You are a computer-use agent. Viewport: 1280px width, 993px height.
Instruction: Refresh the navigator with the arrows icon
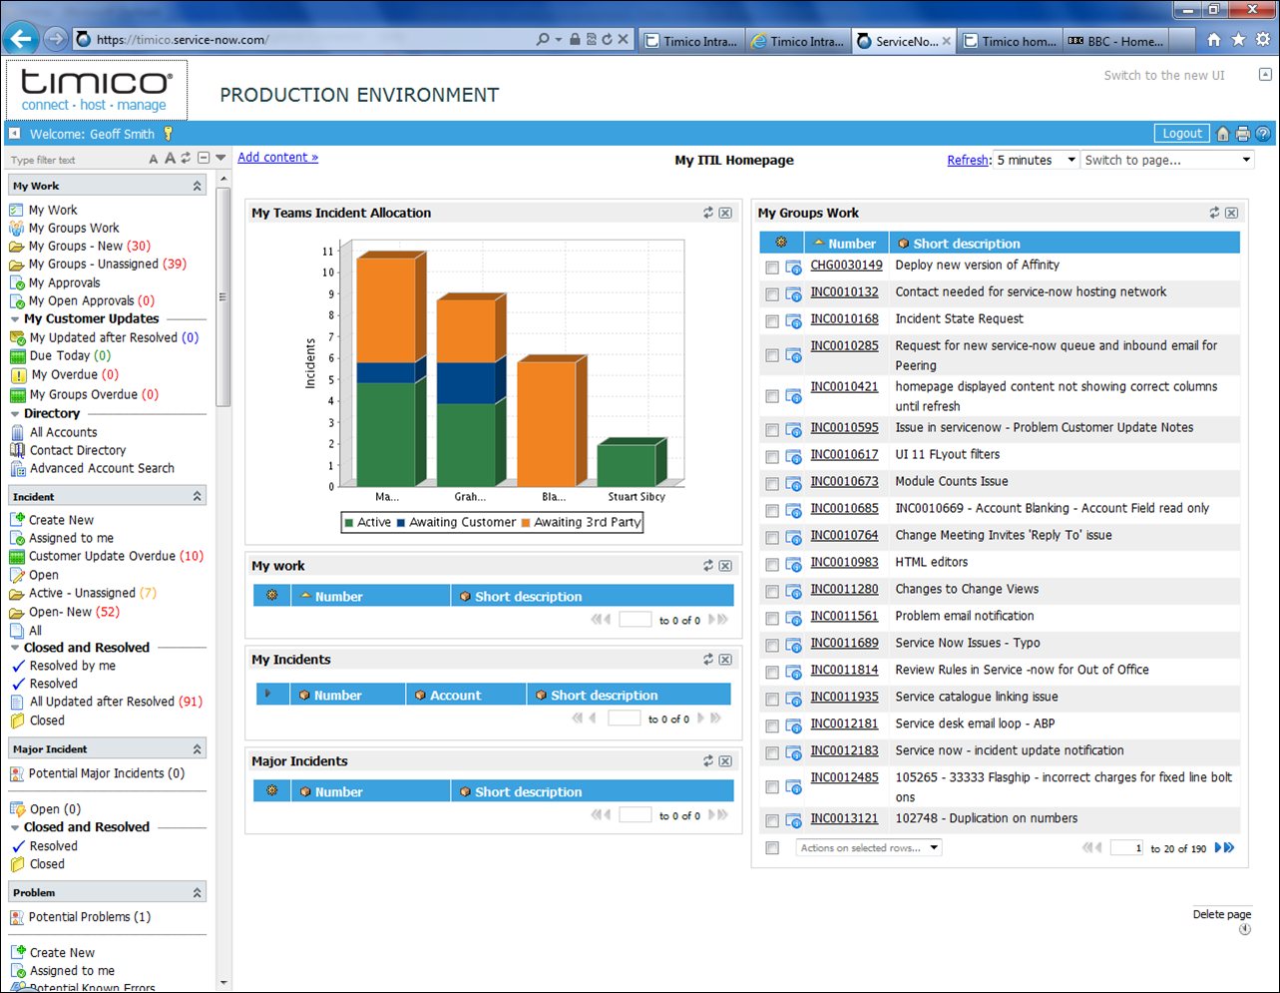click(187, 159)
